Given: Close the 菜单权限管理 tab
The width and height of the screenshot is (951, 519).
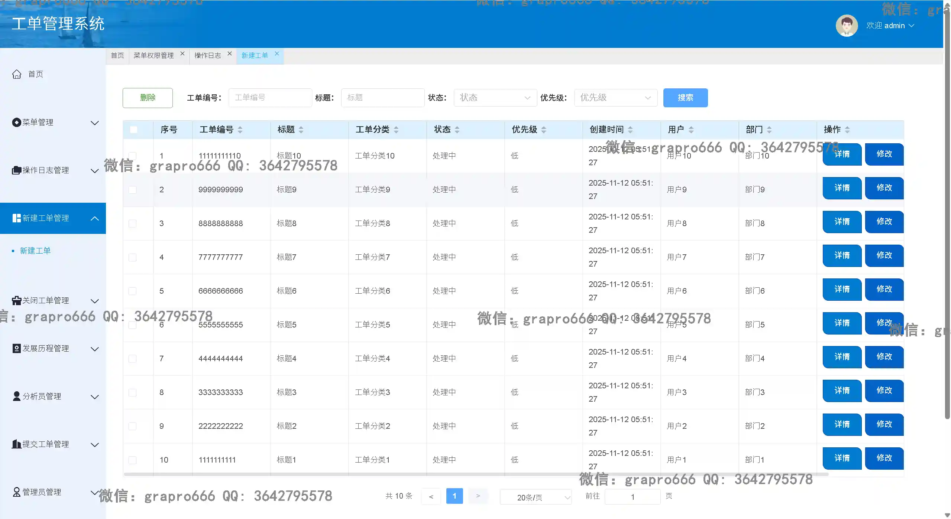Looking at the screenshot, I should (182, 54).
